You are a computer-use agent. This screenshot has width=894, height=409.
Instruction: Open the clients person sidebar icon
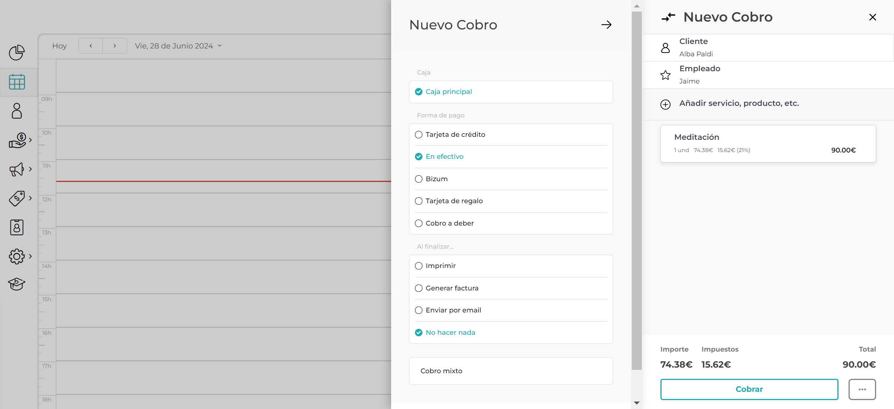click(17, 111)
